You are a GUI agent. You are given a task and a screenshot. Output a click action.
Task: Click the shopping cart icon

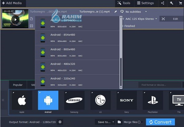(x=181, y=3)
